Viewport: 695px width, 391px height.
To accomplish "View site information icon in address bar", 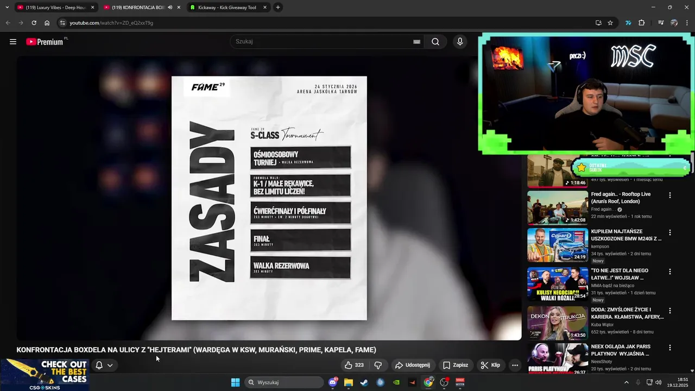I will tap(62, 23).
